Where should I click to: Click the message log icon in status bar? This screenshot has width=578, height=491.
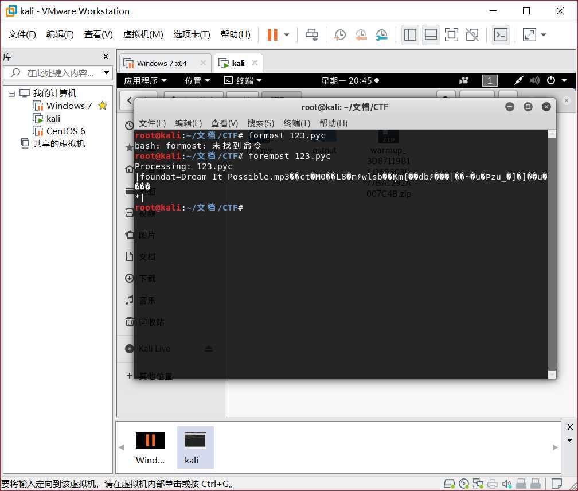[x=556, y=484]
